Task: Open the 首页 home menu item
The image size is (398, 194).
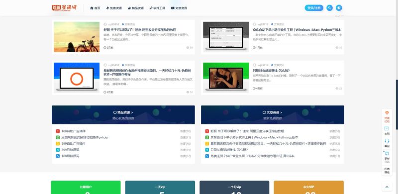Action: click(95, 8)
